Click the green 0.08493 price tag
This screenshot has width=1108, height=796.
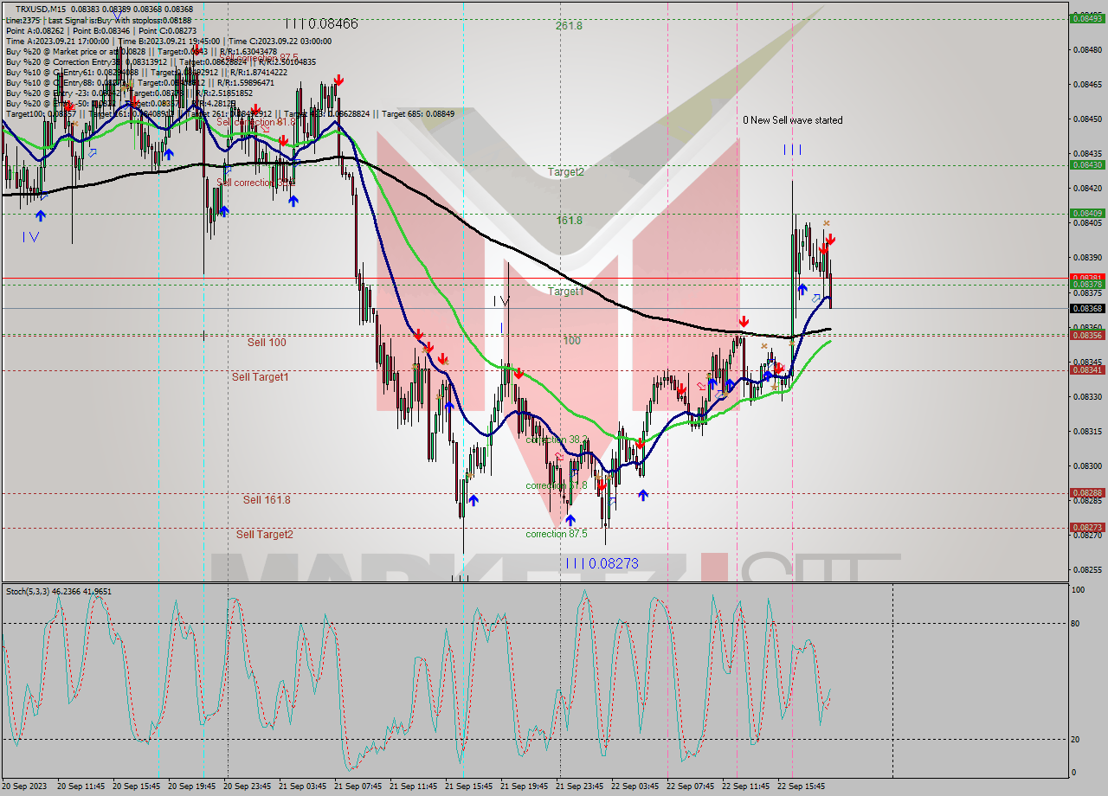pyautogui.click(x=1086, y=17)
